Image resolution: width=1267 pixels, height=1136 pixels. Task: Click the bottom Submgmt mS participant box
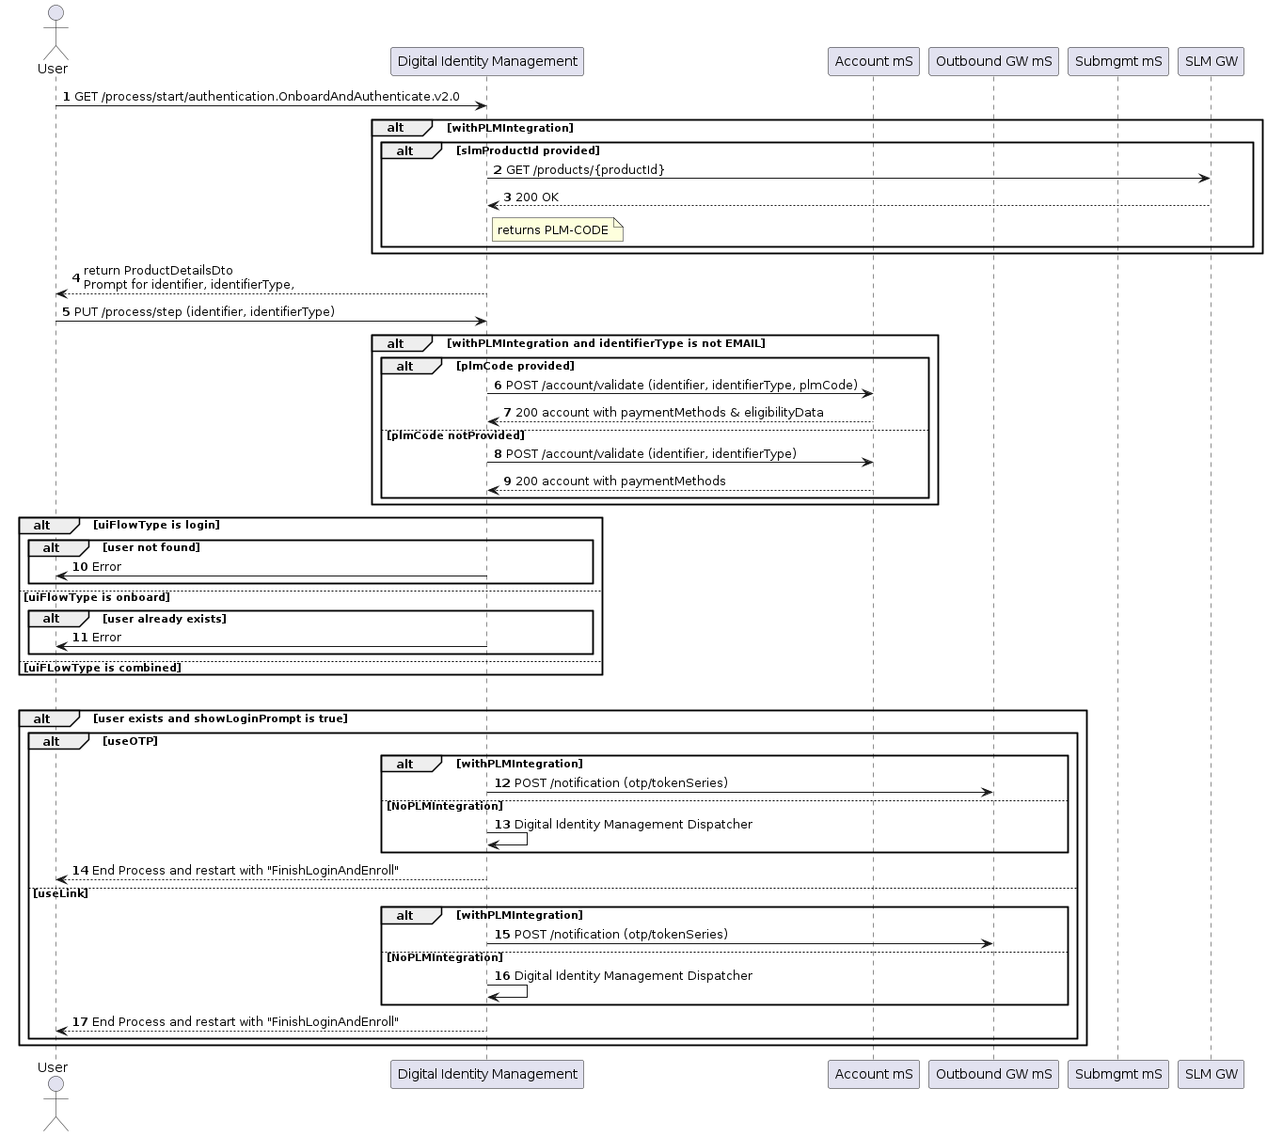click(1118, 1074)
